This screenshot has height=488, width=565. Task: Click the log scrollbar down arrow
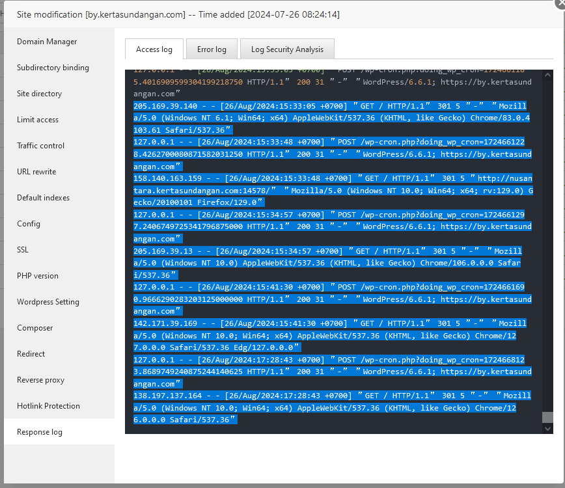tap(547, 429)
